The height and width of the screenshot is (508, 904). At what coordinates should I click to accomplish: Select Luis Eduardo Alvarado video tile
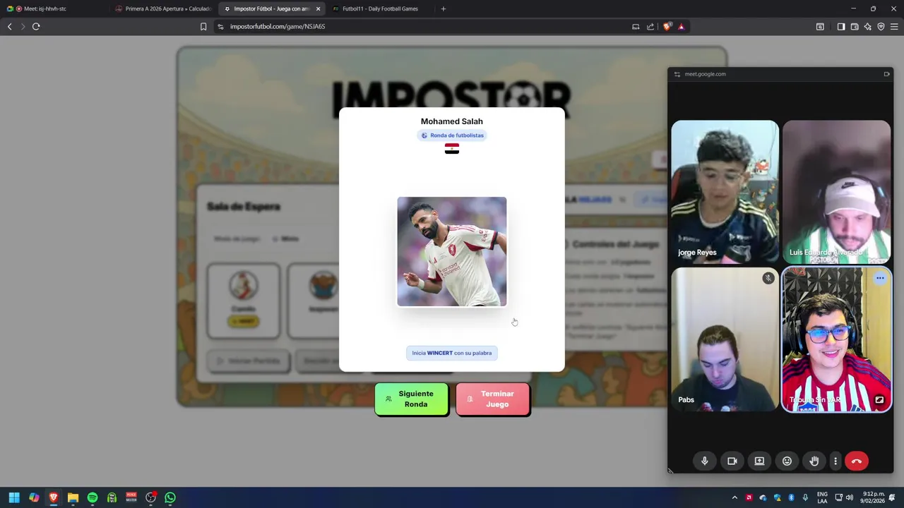tap(837, 192)
